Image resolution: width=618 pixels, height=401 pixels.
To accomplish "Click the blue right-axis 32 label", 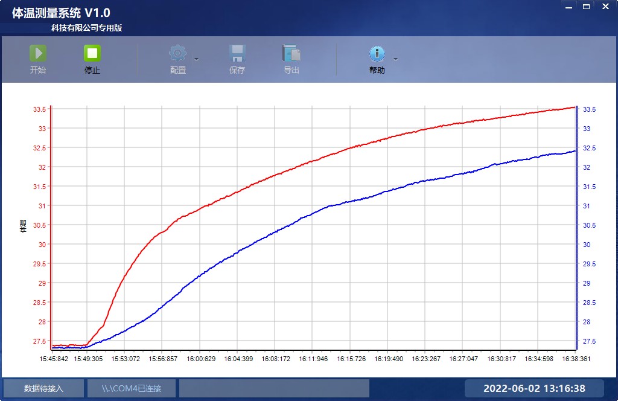I will click(x=587, y=167).
